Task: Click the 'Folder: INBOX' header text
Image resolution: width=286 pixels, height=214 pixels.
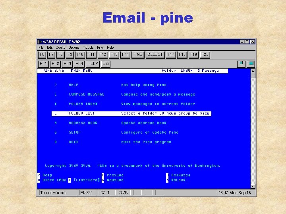Action: pyautogui.click(x=177, y=71)
